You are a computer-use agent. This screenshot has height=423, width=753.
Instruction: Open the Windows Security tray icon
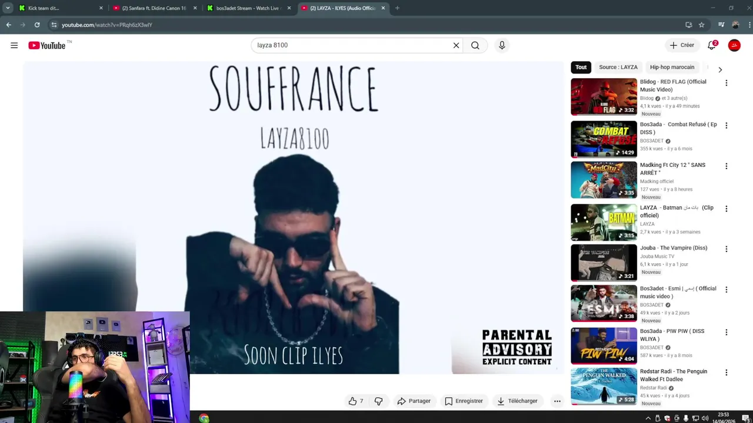point(667,418)
